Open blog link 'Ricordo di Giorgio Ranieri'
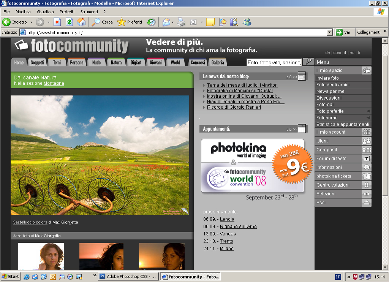The height and width of the screenshot is (282, 389). coord(234,107)
